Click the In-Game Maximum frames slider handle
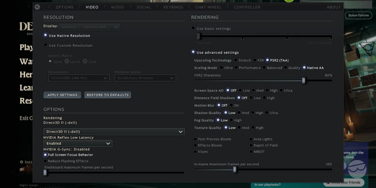 tap(235, 170)
